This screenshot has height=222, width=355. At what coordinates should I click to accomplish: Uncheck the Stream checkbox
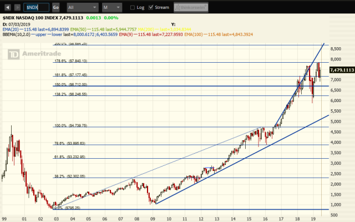point(151,8)
